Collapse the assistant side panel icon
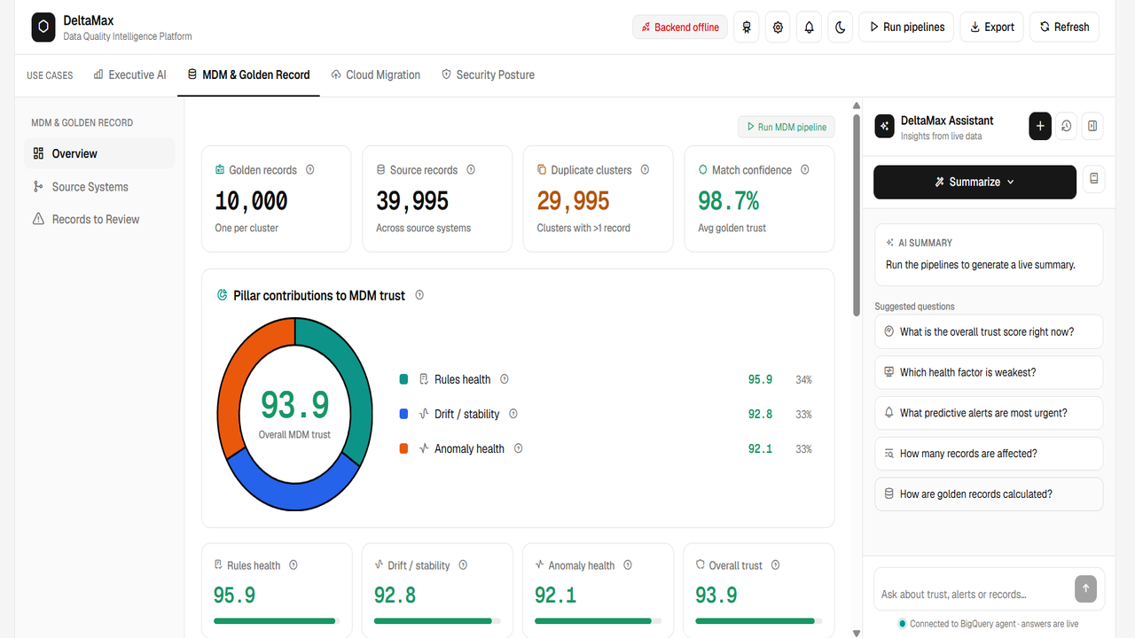This screenshot has height=638, width=1135. point(1092,127)
